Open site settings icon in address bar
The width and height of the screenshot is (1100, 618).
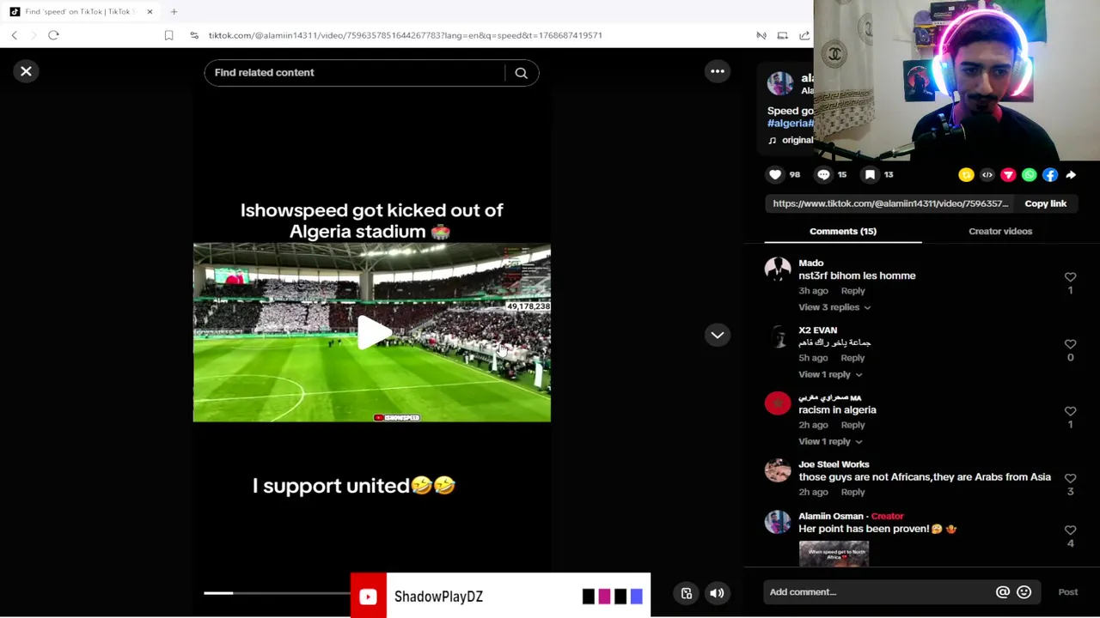coord(194,35)
